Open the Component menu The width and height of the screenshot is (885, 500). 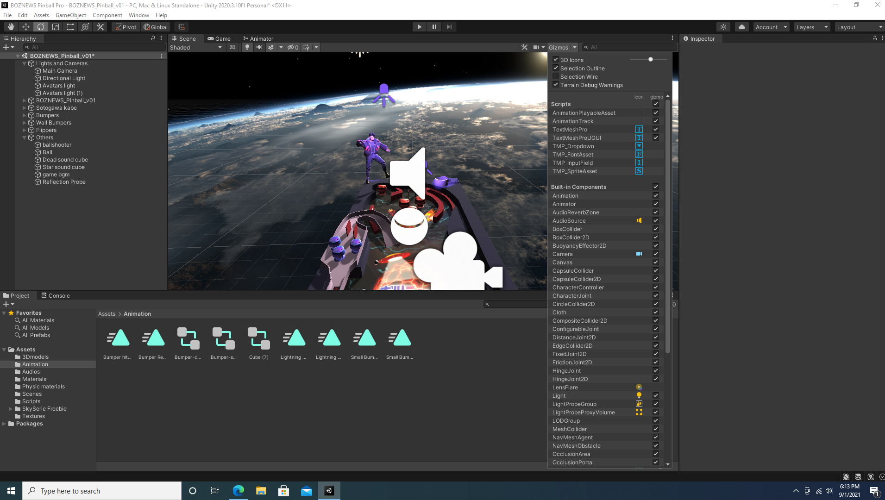pyautogui.click(x=107, y=15)
